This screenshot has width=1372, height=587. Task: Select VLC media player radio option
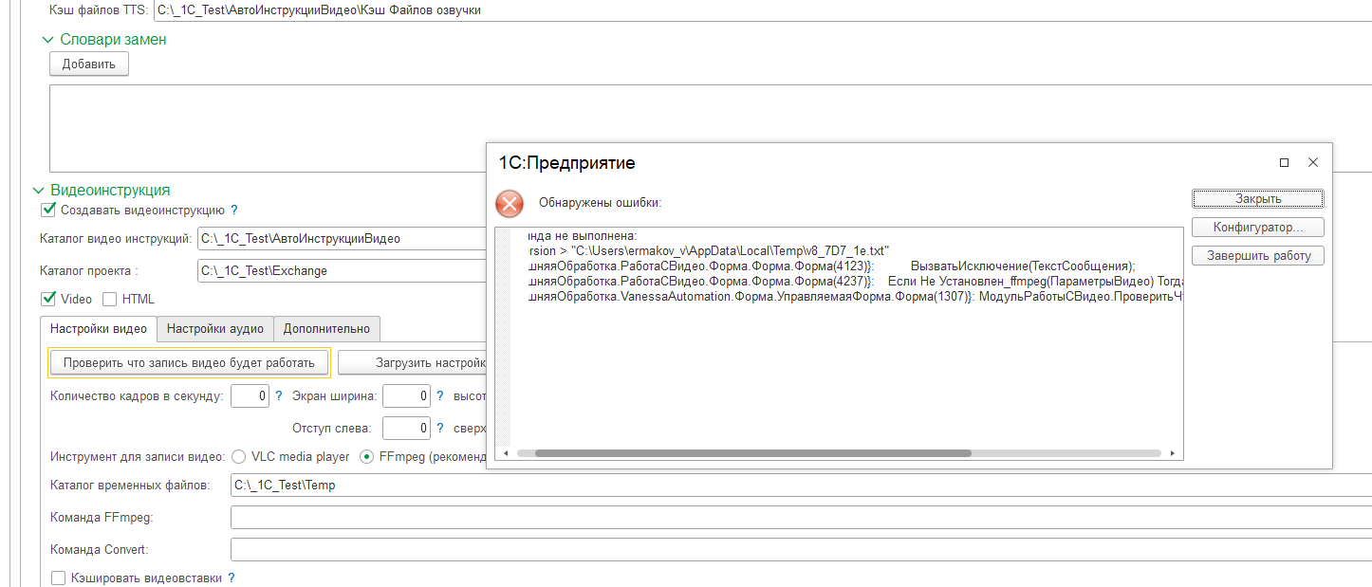tap(238, 456)
